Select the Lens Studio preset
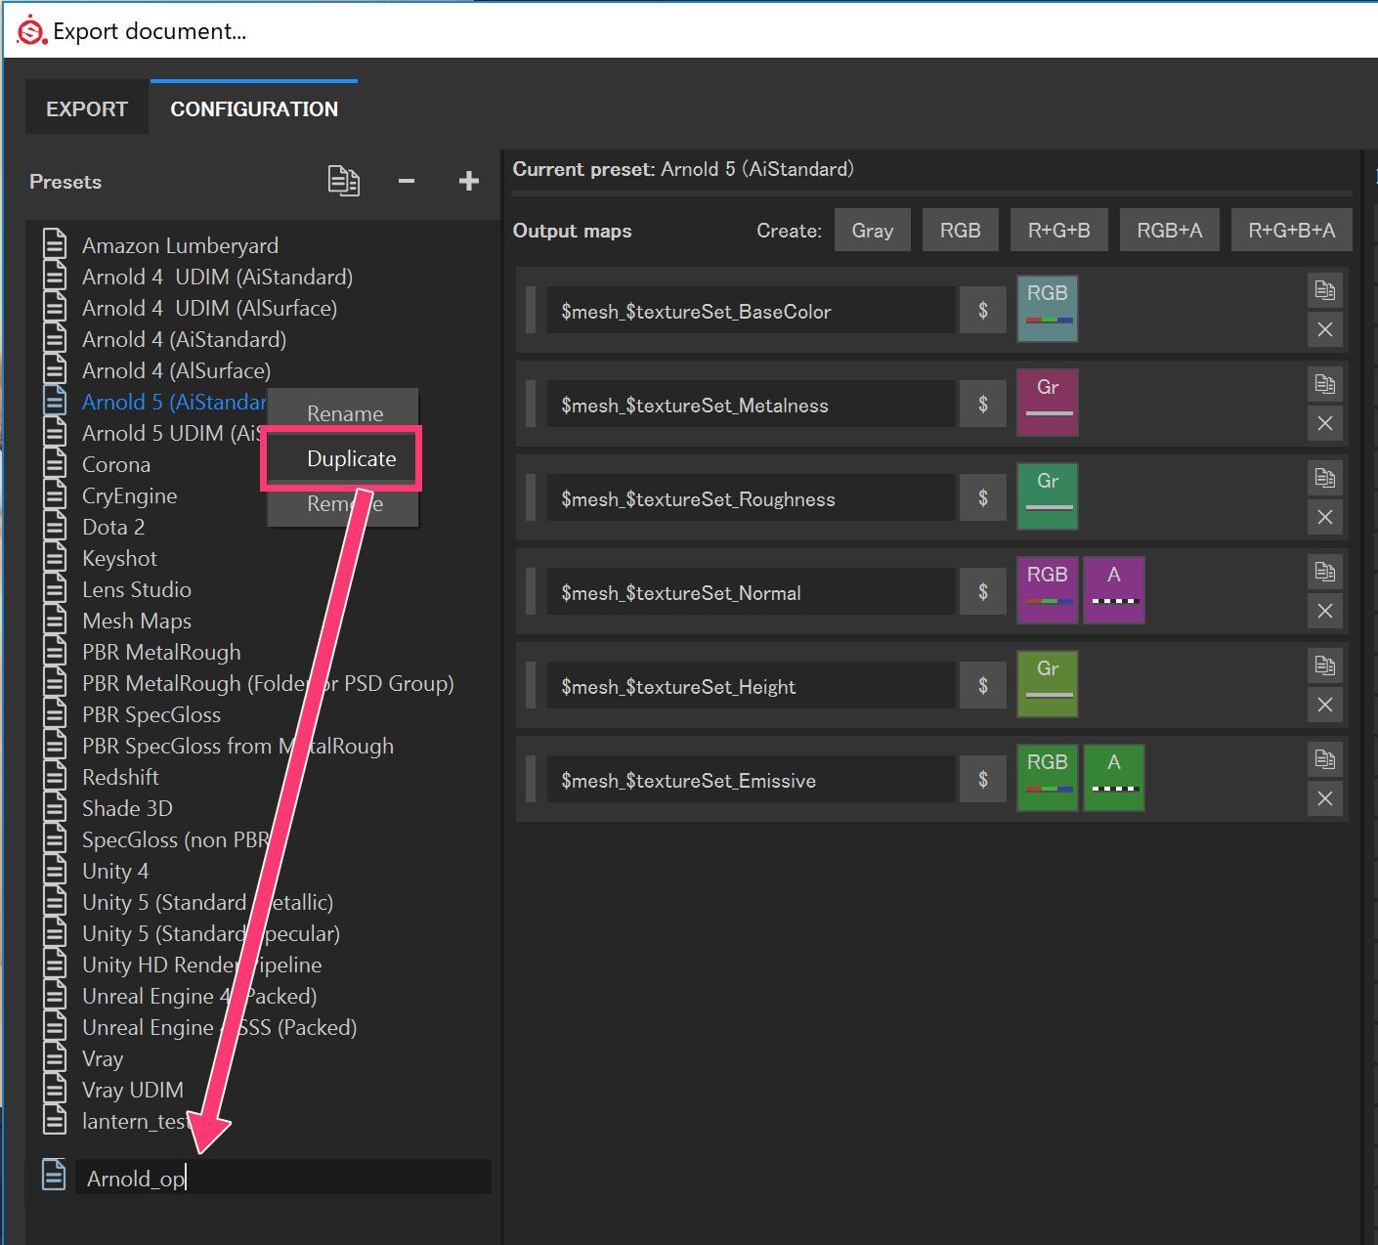This screenshot has height=1245, width=1378. (x=137, y=589)
